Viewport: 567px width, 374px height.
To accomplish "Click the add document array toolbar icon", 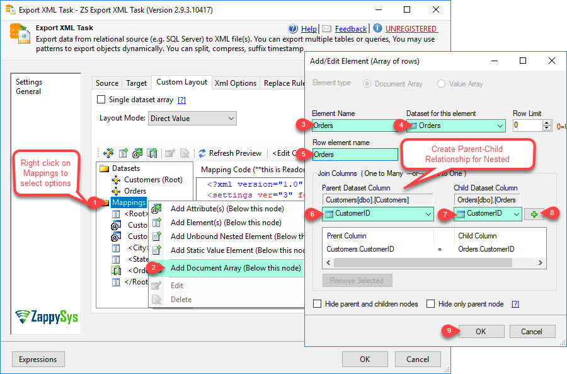I will [x=152, y=153].
